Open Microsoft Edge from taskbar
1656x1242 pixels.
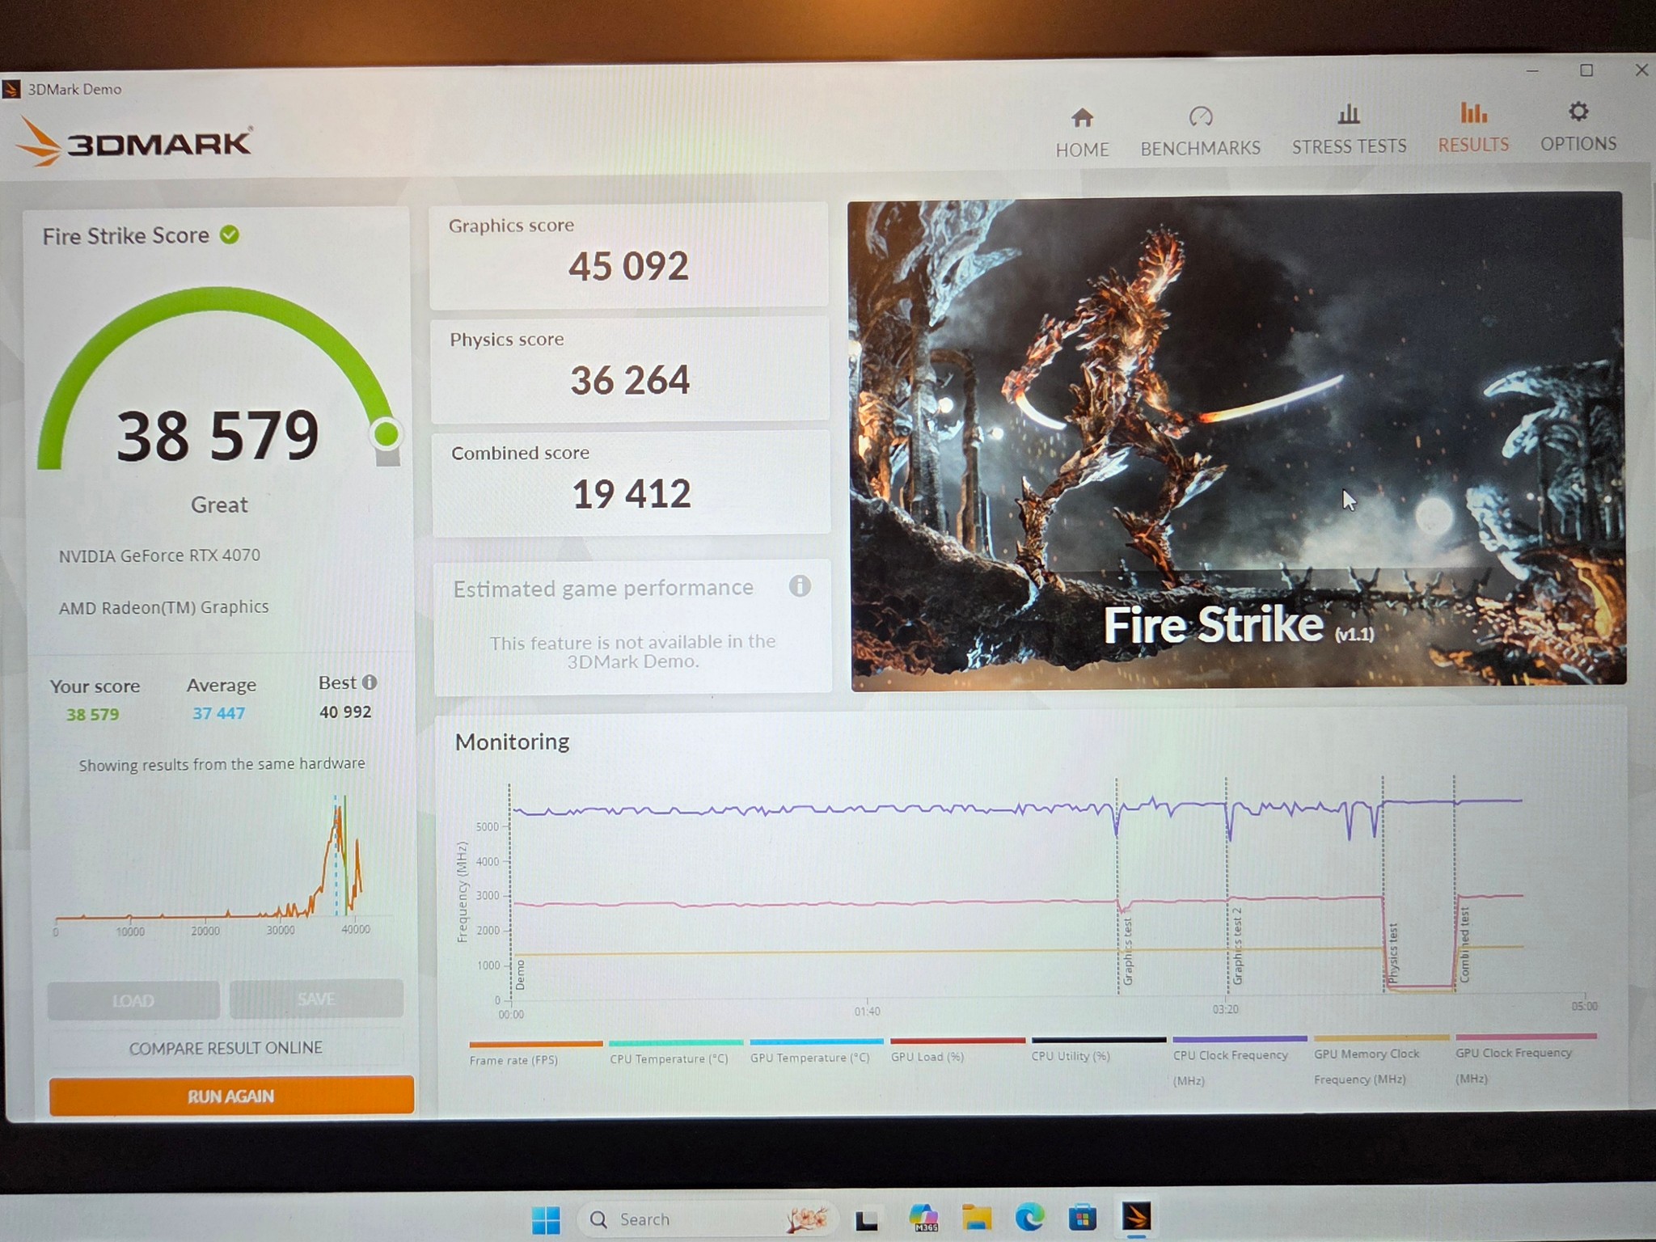1029,1217
